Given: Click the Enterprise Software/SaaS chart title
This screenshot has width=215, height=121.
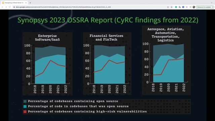Looking at the screenshot, I should (47, 38).
